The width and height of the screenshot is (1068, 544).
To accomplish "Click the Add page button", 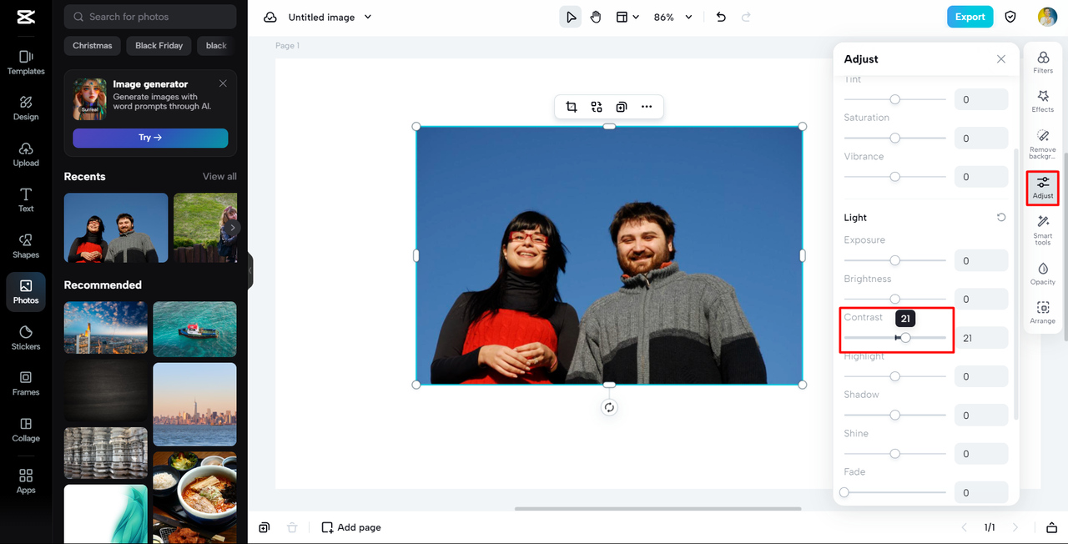I will (350, 526).
